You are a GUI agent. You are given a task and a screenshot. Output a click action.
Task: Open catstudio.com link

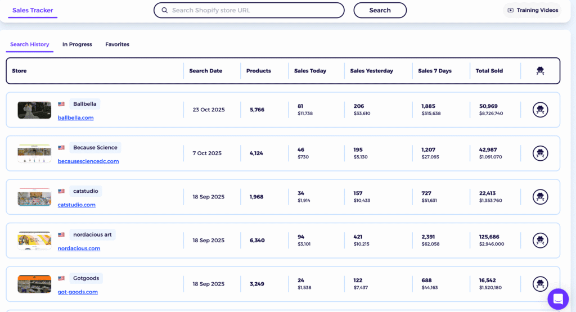(x=76, y=205)
